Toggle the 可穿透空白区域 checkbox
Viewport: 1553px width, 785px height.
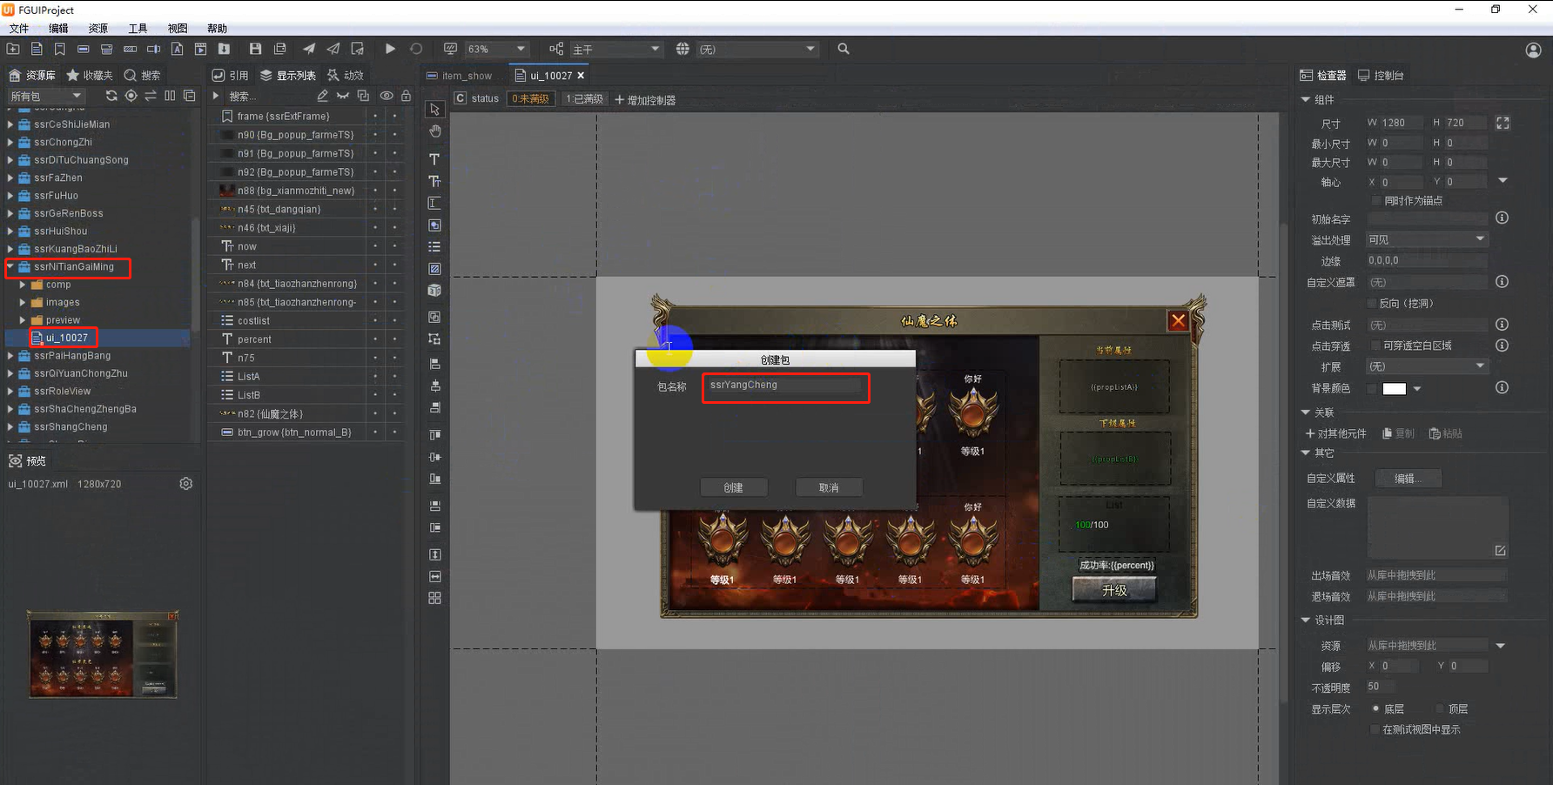pos(1375,346)
